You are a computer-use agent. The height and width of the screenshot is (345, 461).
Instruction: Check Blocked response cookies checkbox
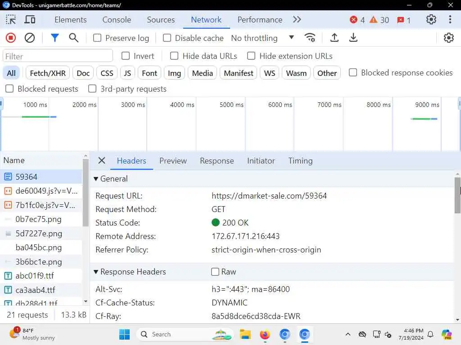point(353,72)
